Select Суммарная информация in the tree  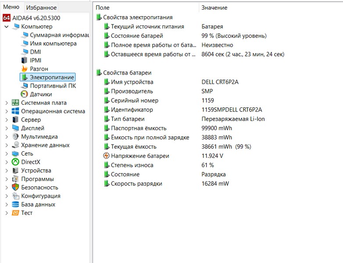coord(54,35)
